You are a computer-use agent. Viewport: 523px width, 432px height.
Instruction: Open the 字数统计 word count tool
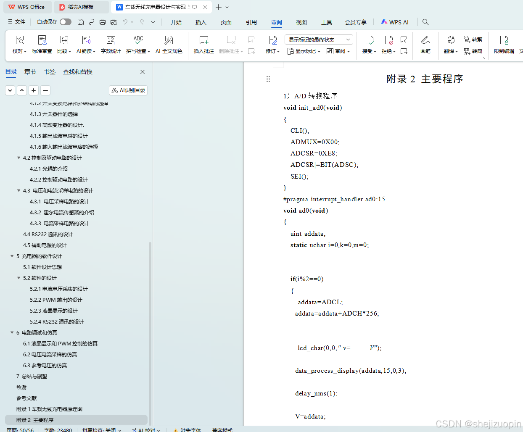tap(110, 44)
